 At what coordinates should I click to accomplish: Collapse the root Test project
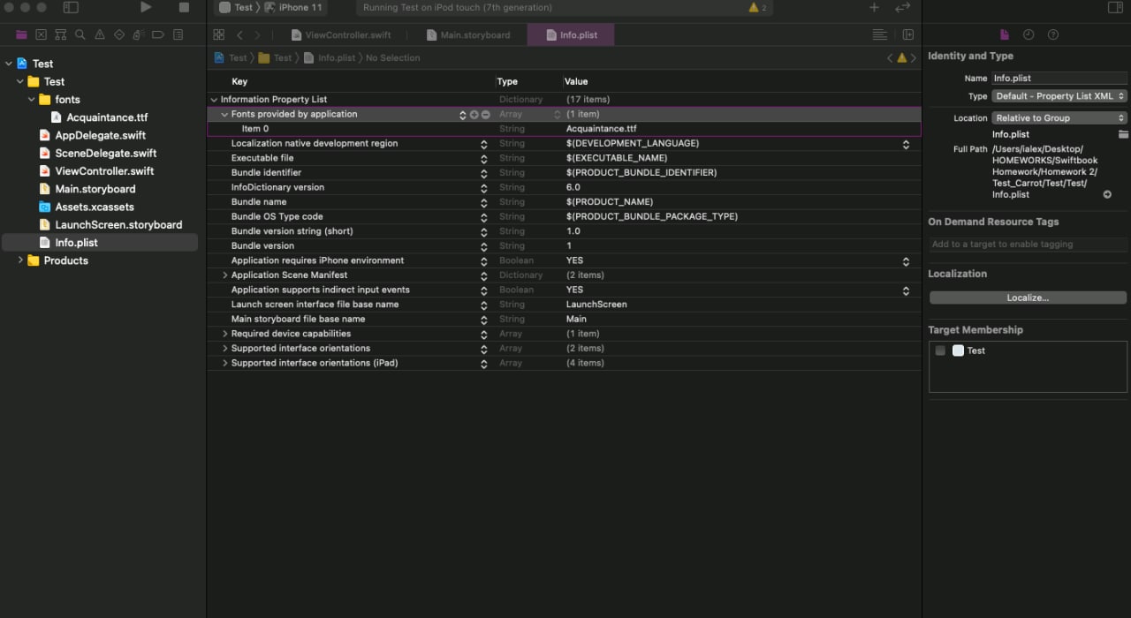click(x=8, y=64)
